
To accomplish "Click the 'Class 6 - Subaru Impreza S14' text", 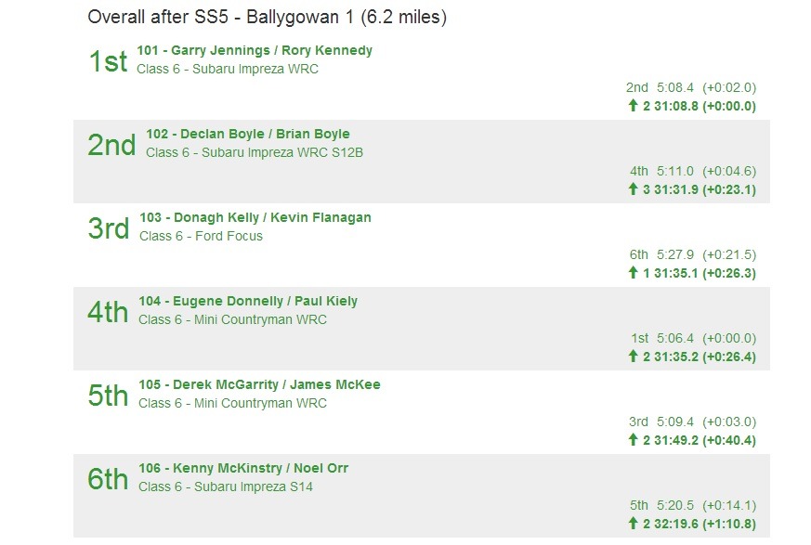I will click(x=226, y=487).
